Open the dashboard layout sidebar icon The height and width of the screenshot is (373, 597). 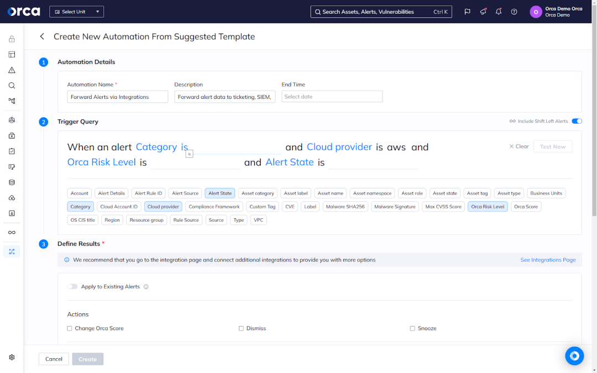pos(12,54)
